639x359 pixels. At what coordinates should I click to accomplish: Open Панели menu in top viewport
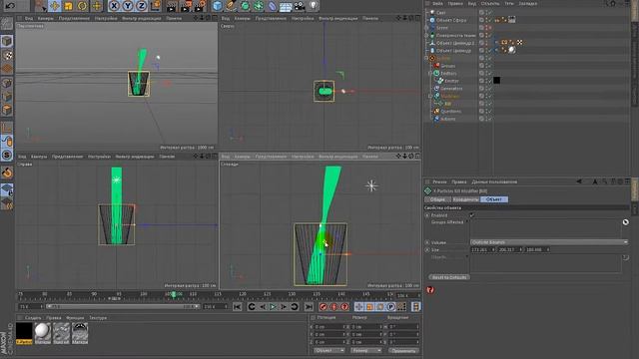pos(370,18)
